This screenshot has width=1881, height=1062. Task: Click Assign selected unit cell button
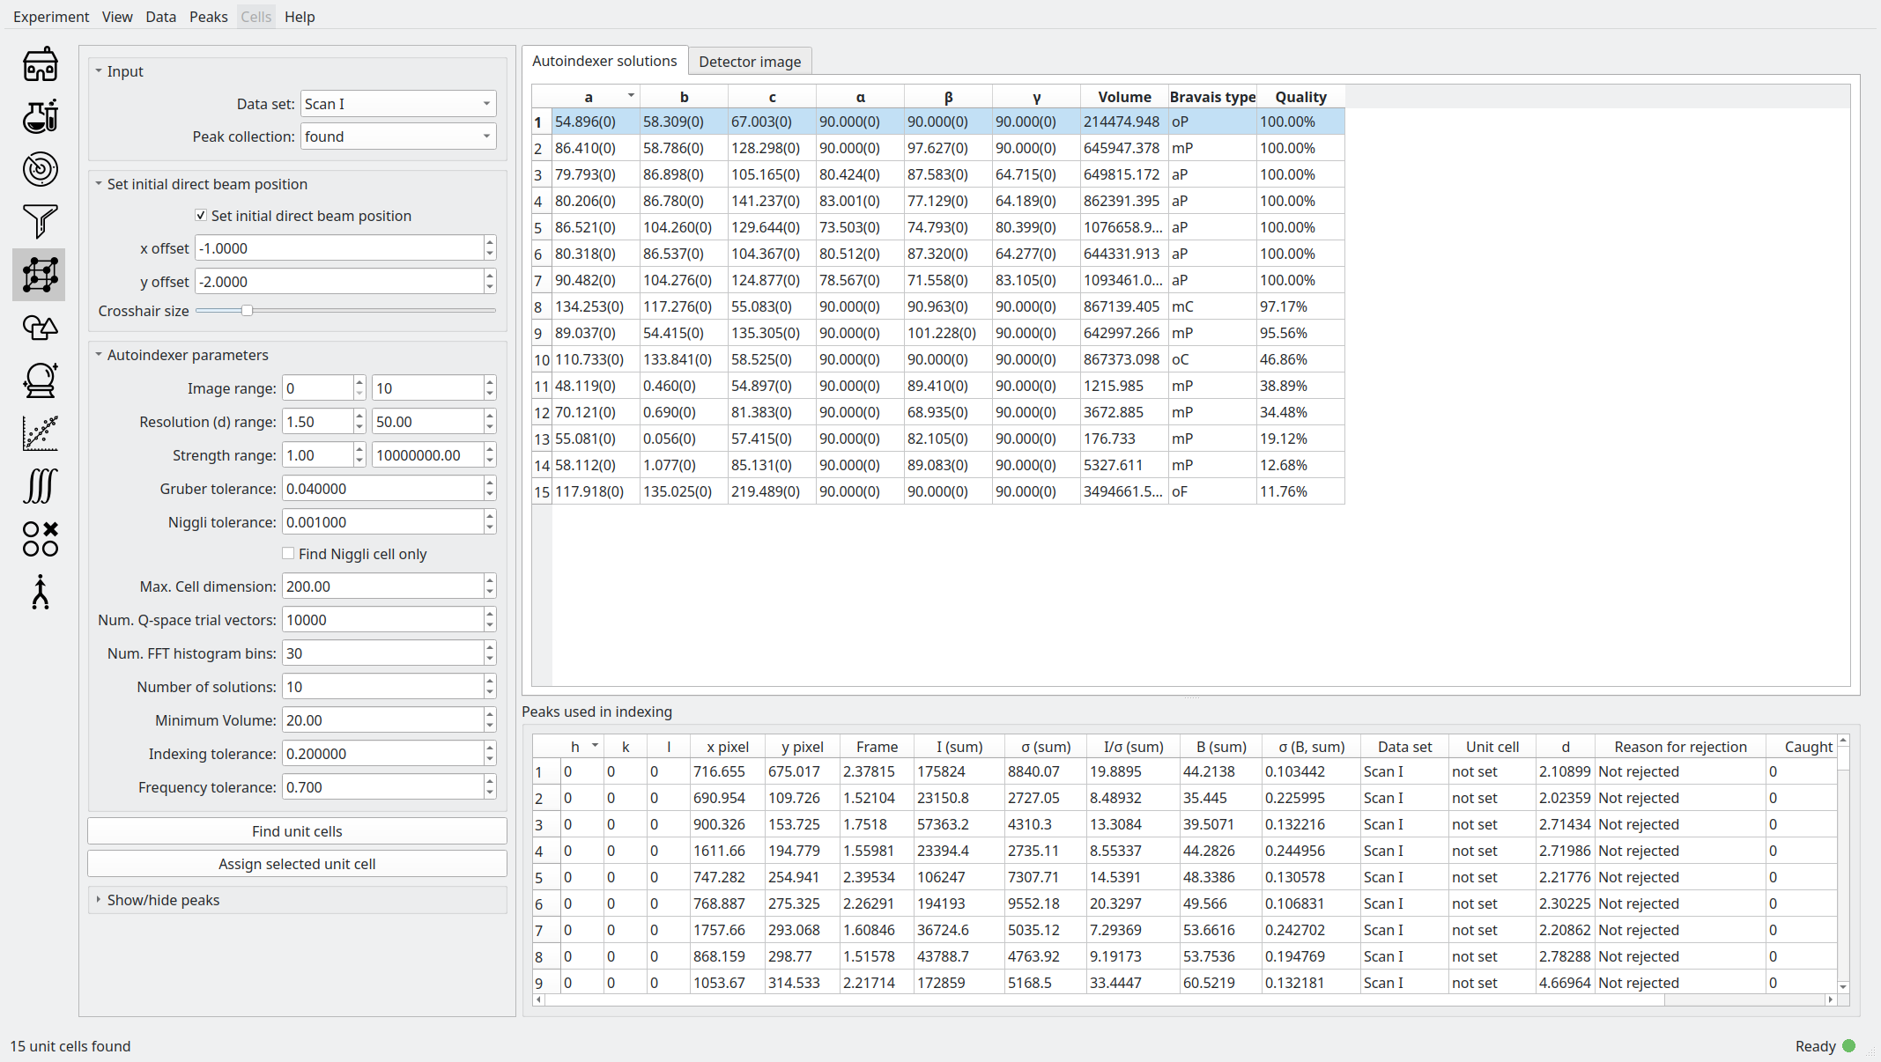tap(297, 864)
